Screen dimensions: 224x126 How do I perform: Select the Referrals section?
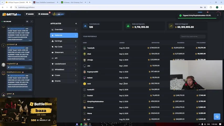64,35
